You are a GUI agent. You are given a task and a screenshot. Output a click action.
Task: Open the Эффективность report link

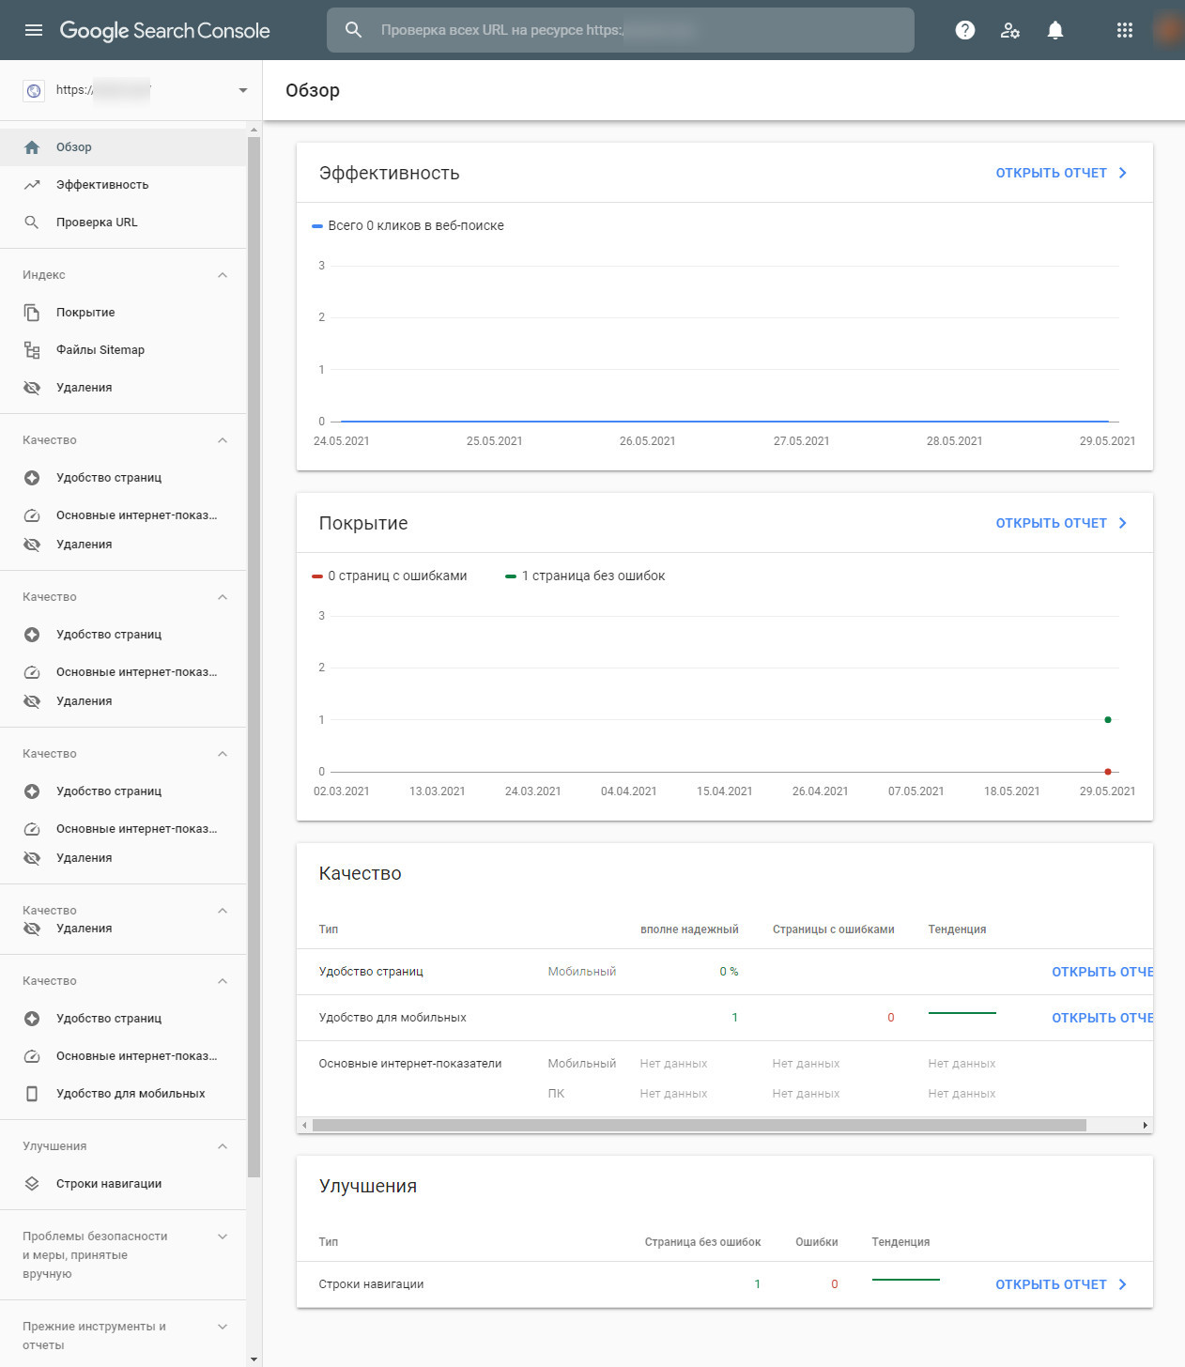tap(1060, 173)
